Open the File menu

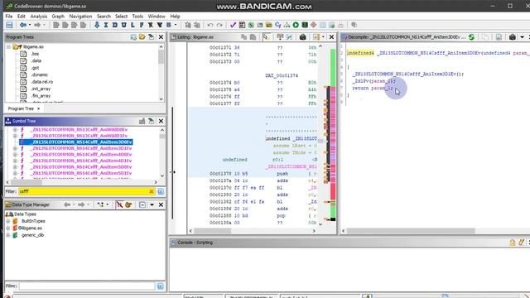[x=9, y=17]
